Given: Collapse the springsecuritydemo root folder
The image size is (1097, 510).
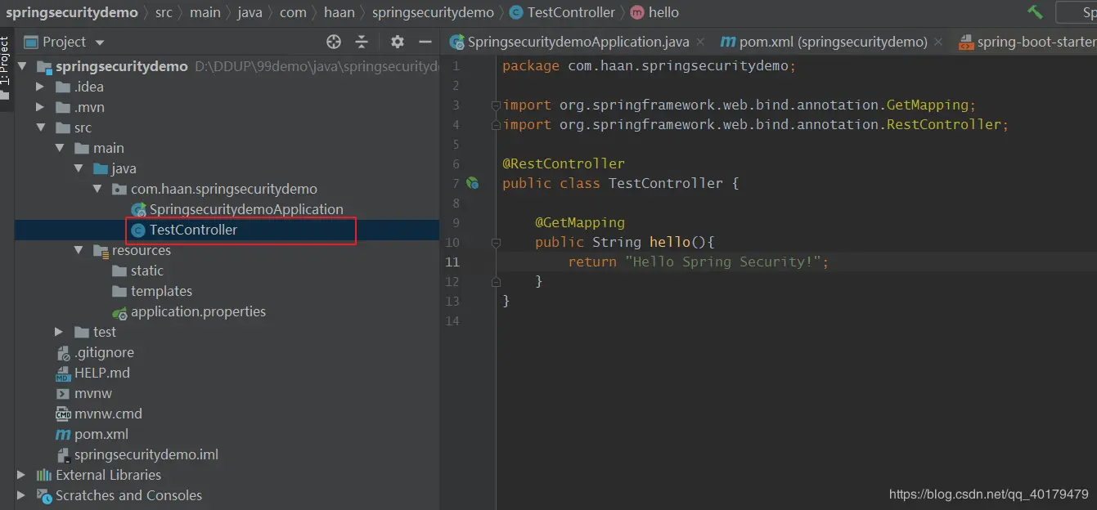Looking at the screenshot, I should [22, 66].
